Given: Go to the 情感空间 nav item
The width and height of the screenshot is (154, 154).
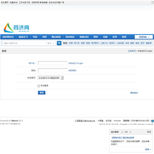Looking at the screenshot, I should pos(84,37).
